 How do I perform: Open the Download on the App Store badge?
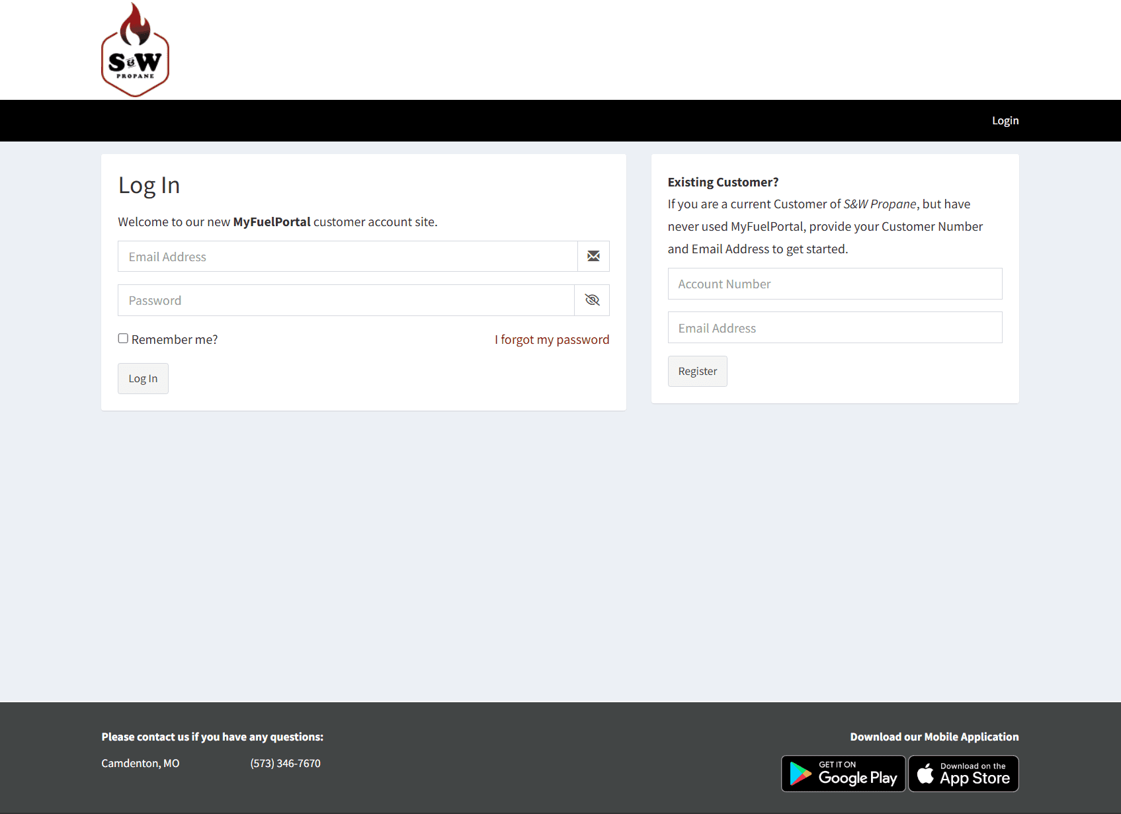(x=964, y=774)
